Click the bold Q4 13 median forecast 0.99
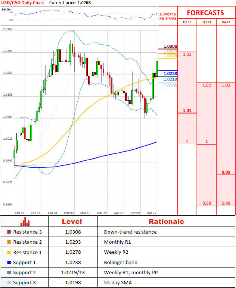 pos(226,172)
